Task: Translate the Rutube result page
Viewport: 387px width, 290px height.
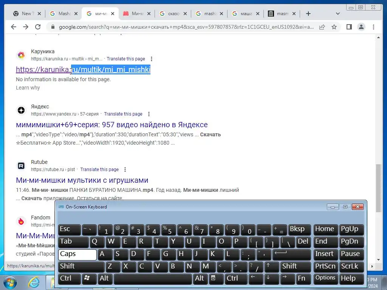Action: [99, 170]
